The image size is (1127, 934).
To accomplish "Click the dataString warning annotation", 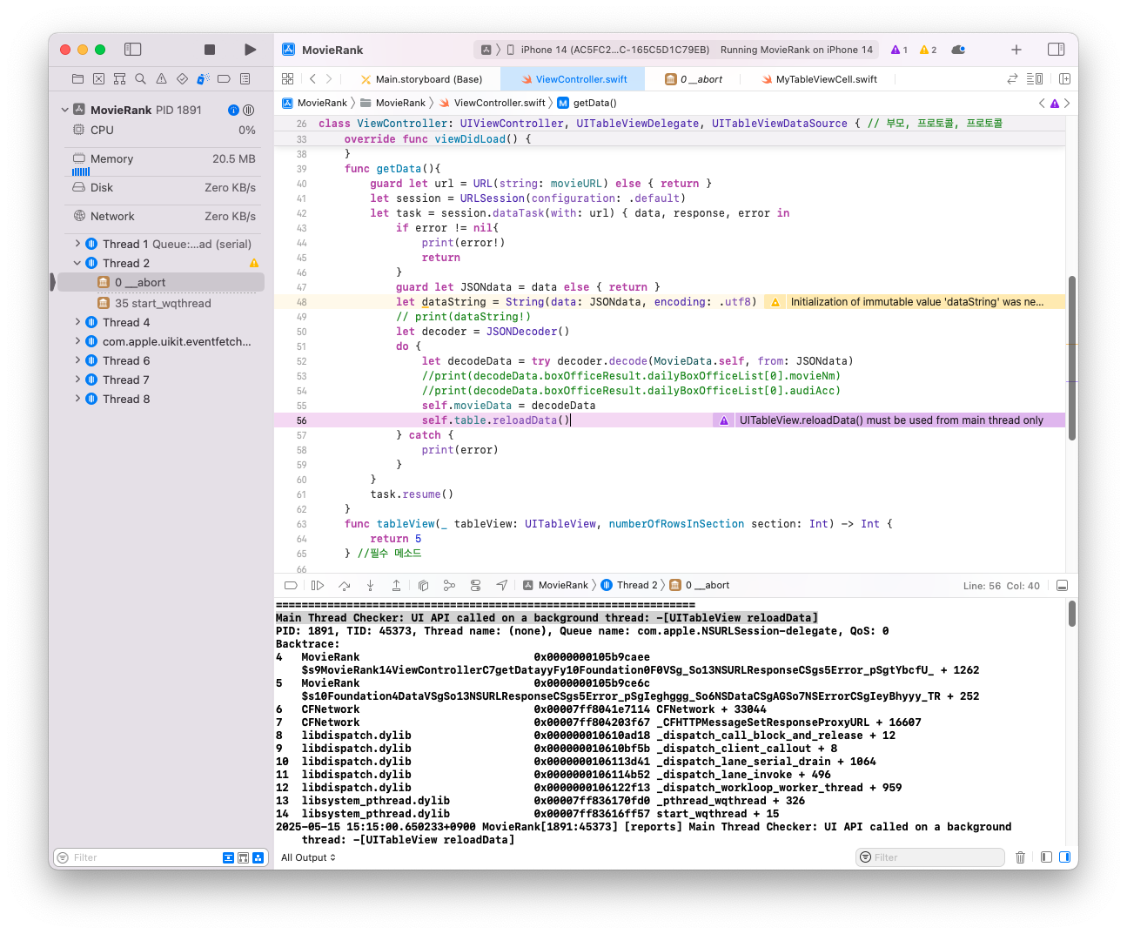I will [915, 302].
